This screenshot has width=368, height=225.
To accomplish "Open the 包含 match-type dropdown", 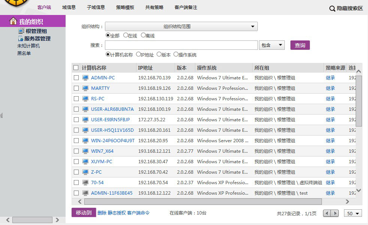I will pyautogui.click(x=272, y=45).
